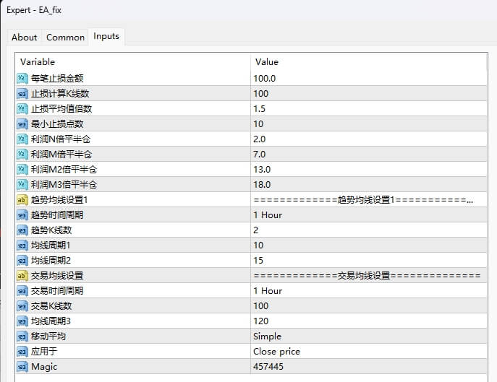Image resolution: width=497 pixels, height=382 pixels.
Task: Select the 交易时间周期 variable name
Action: (57, 291)
